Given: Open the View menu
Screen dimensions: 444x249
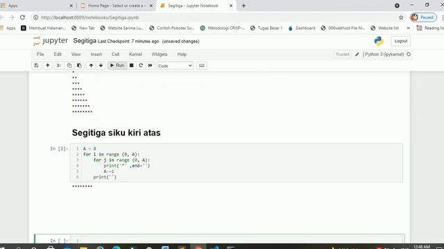Looking at the screenshot, I should [x=76, y=54].
